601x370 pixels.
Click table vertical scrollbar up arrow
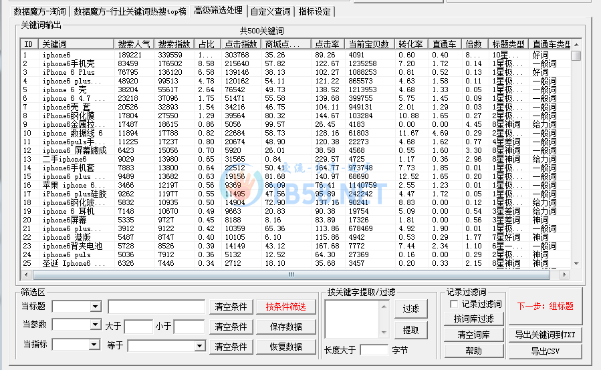tap(576, 45)
